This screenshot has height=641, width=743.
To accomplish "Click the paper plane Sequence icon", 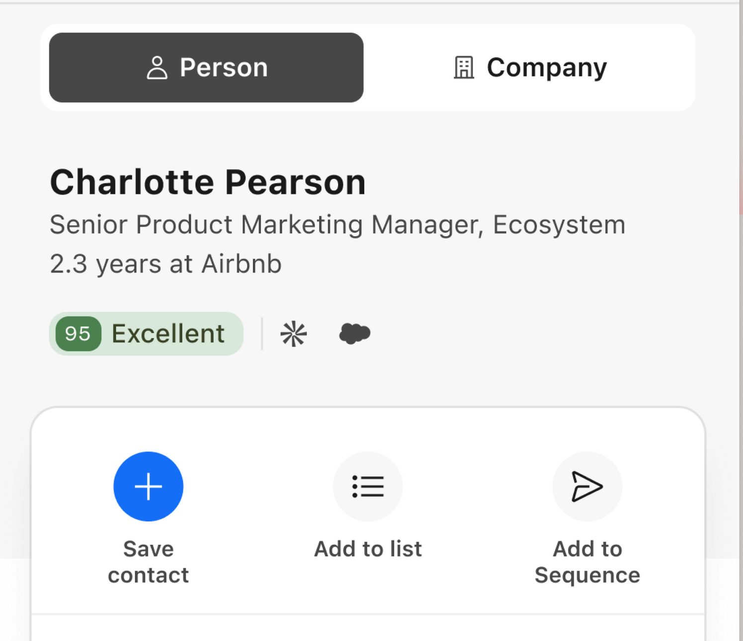I will [587, 486].
